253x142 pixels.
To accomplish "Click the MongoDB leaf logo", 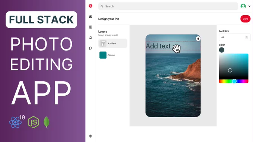I will point(47,122).
